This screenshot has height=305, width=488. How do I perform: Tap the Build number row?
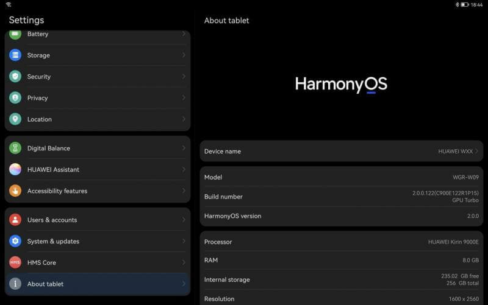coord(341,197)
